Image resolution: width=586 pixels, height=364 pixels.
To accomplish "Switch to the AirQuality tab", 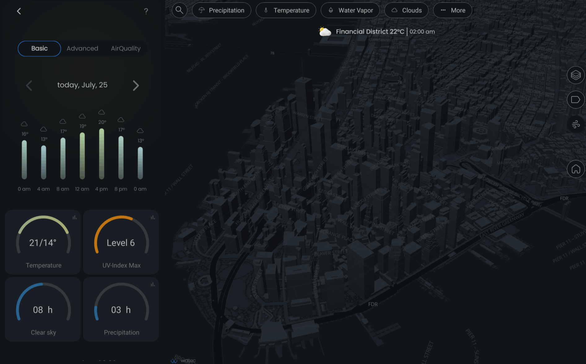I will pyautogui.click(x=125, y=48).
